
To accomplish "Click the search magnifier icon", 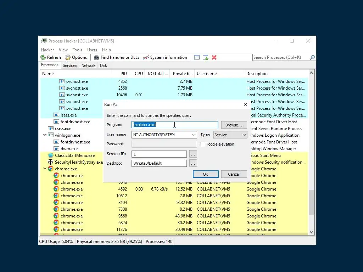I will 312,57.
